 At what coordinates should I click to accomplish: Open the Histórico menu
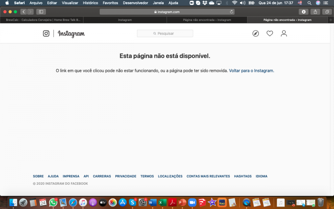(90, 3)
